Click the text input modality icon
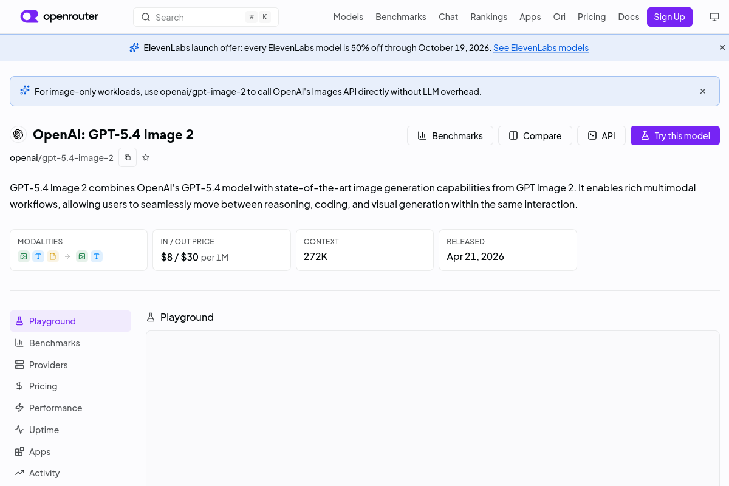The image size is (729, 486). 38,256
